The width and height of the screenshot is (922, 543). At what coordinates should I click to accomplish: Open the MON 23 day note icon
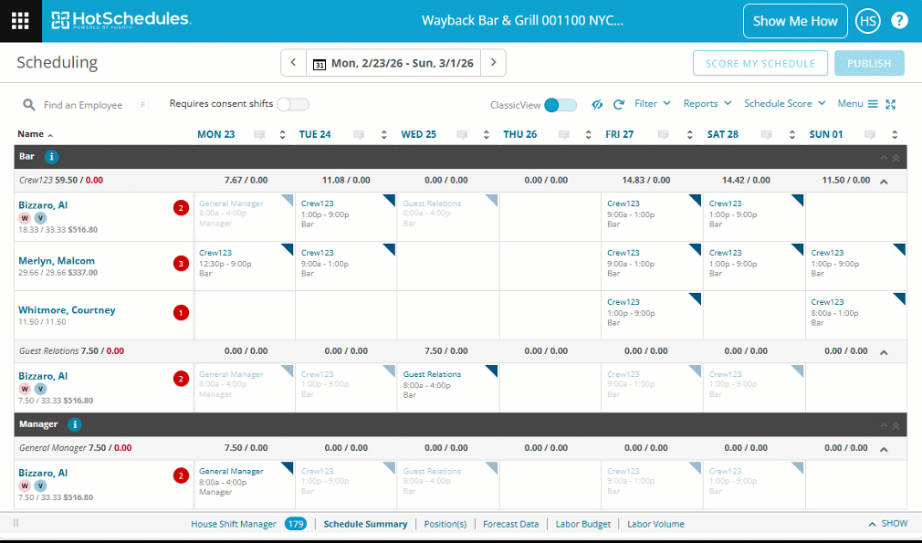[x=259, y=134]
